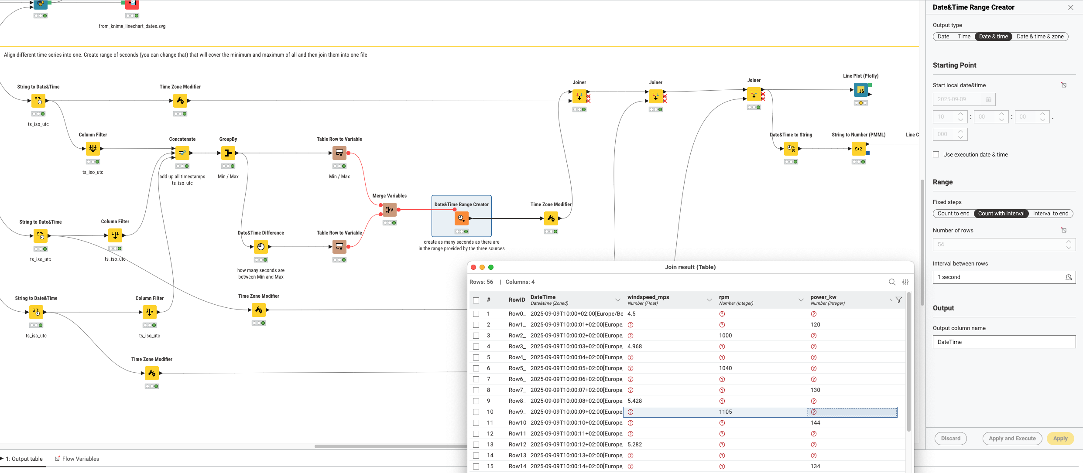The image size is (1083, 473).
Task: Select the String to Number (PMML) node
Action: (x=858, y=149)
